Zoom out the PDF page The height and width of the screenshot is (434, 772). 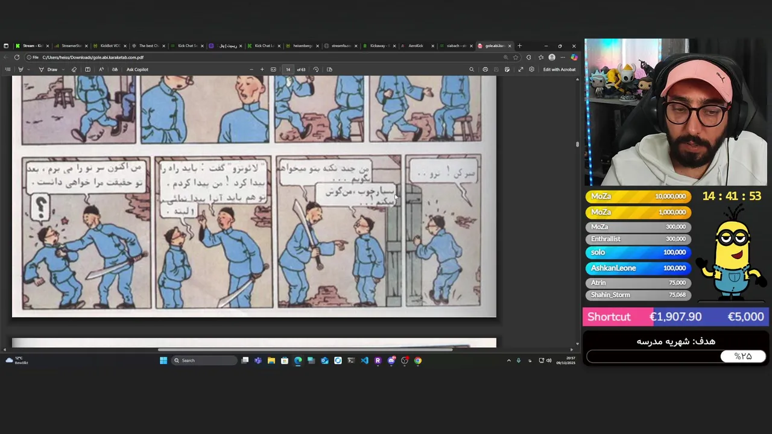coord(251,69)
